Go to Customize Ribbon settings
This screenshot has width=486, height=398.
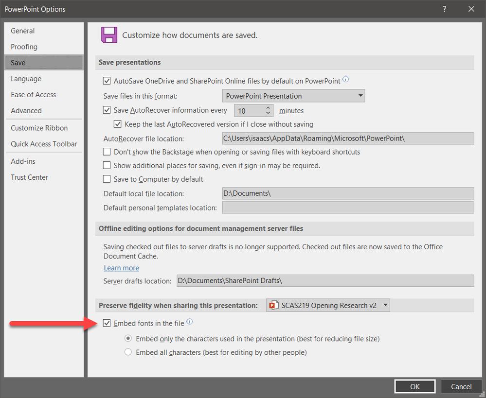[39, 128]
